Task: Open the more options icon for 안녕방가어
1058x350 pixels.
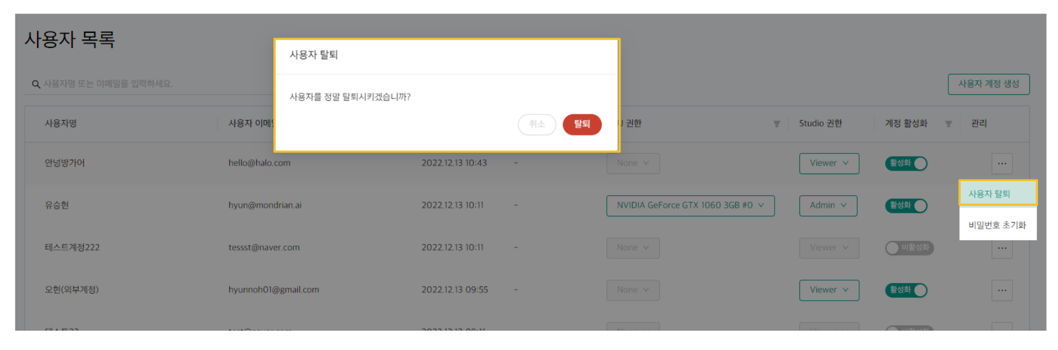Action: click(1002, 164)
